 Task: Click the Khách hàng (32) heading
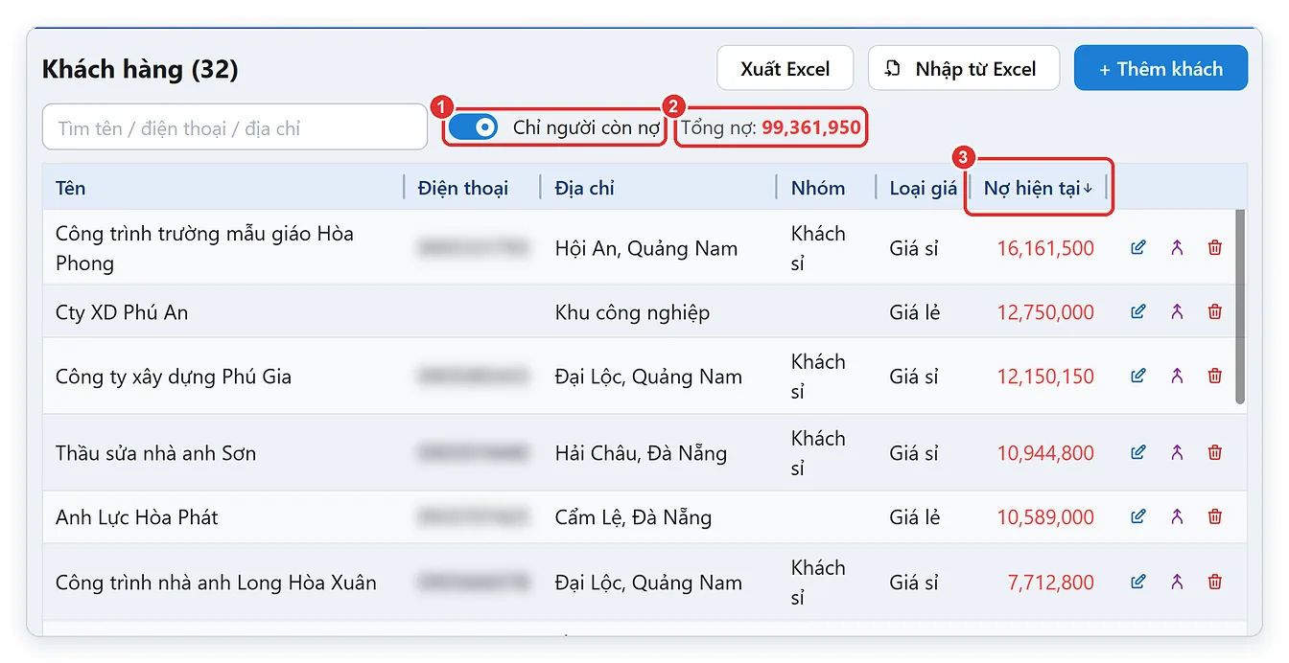click(x=140, y=69)
